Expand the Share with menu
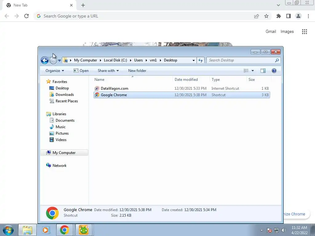The height and width of the screenshot is (236, 315). (108, 71)
